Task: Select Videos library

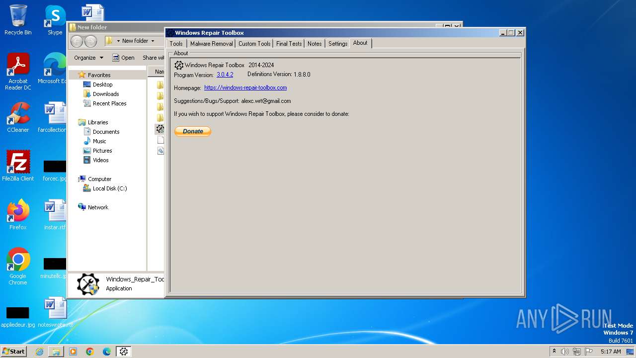Action: pos(100,160)
